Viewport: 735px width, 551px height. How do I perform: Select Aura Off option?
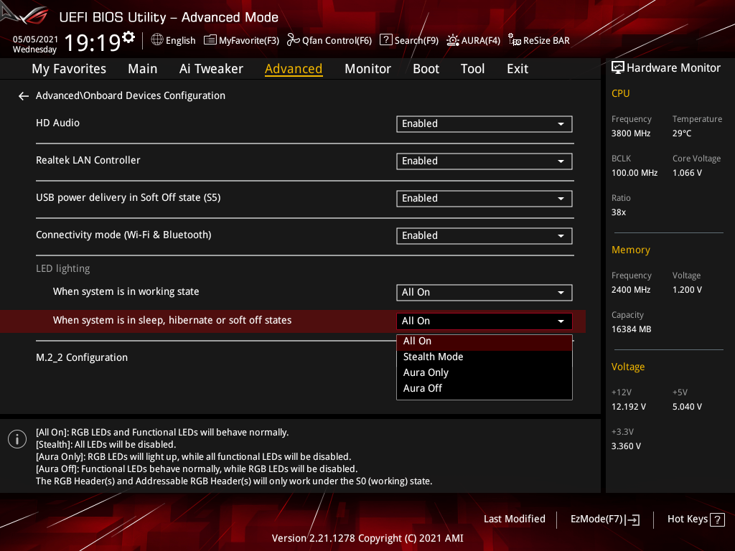484,388
